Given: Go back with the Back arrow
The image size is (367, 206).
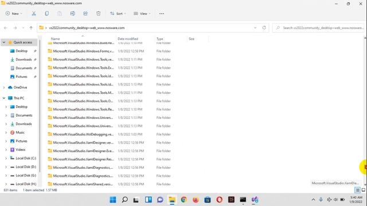Looking at the screenshot, I should pos(6,28).
